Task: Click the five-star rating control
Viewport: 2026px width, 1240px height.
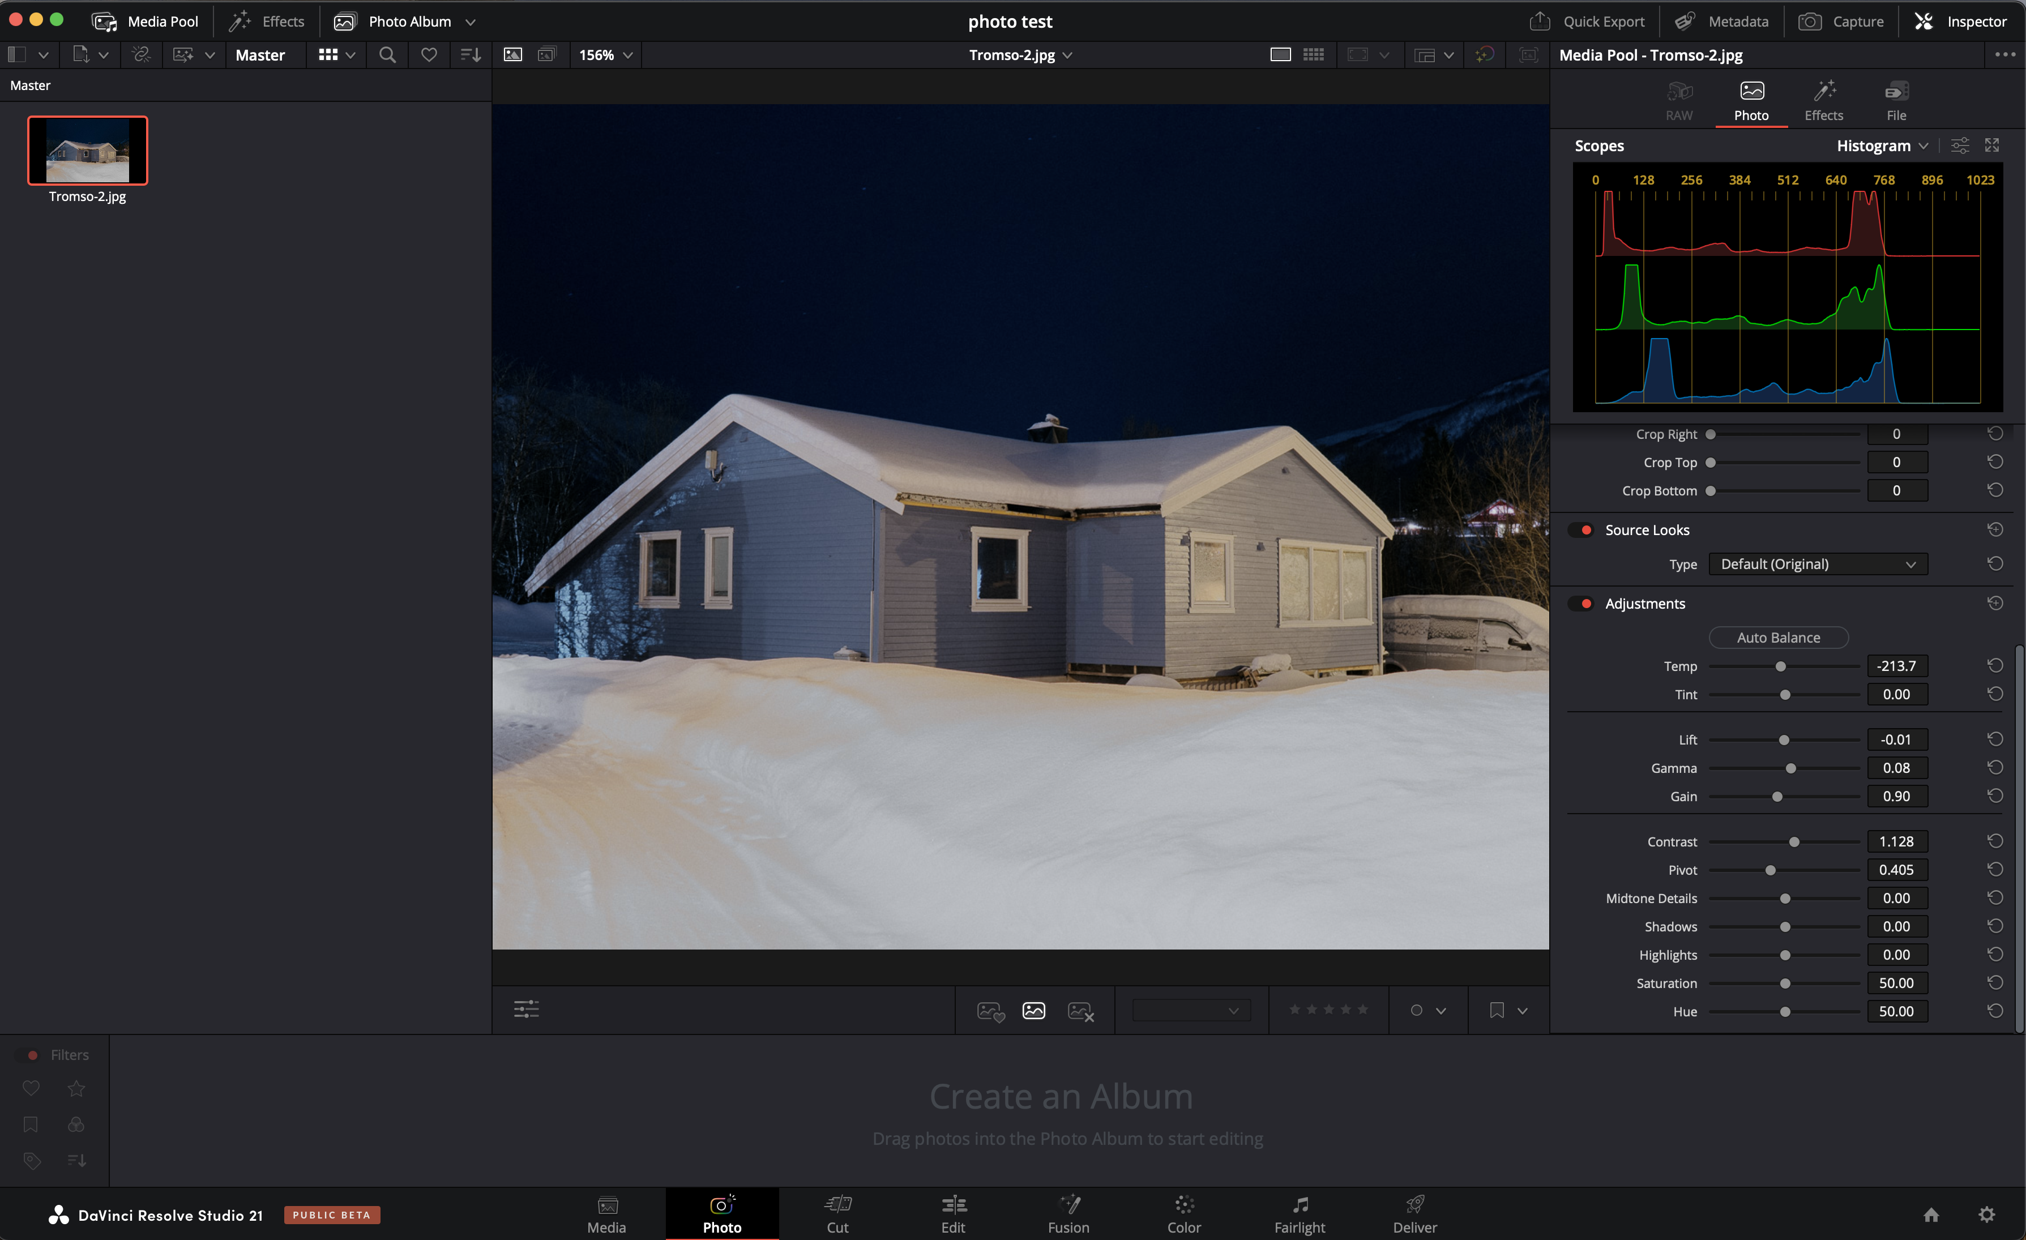Action: 1328,1010
